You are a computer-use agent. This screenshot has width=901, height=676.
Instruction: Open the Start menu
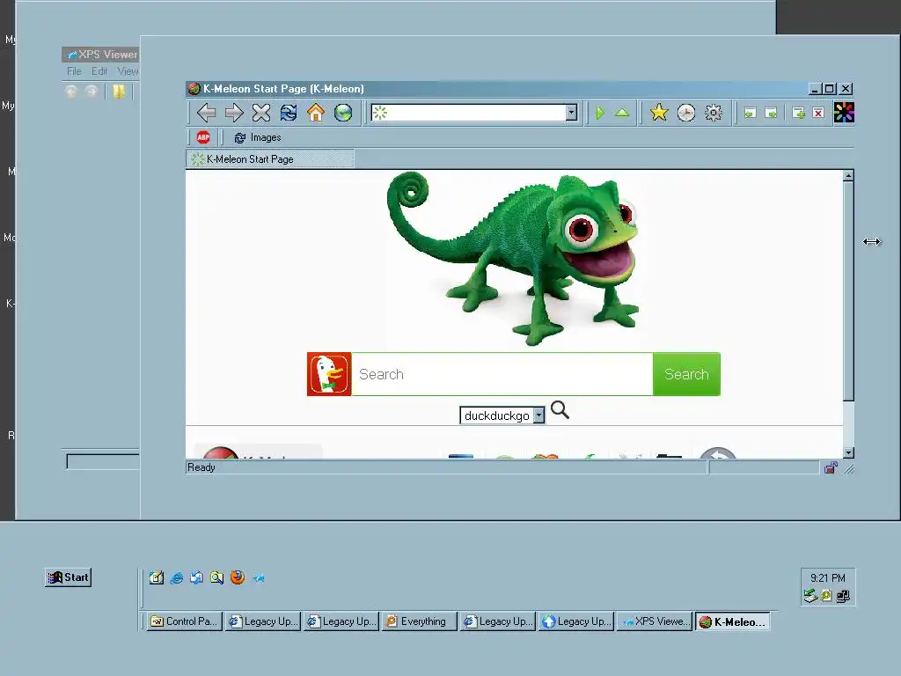click(x=69, y=577)
